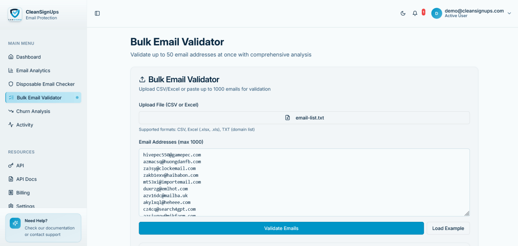
Task: Select Bulk Email Validator menu item
Action: pyautogui.click(x=39, y=98)
